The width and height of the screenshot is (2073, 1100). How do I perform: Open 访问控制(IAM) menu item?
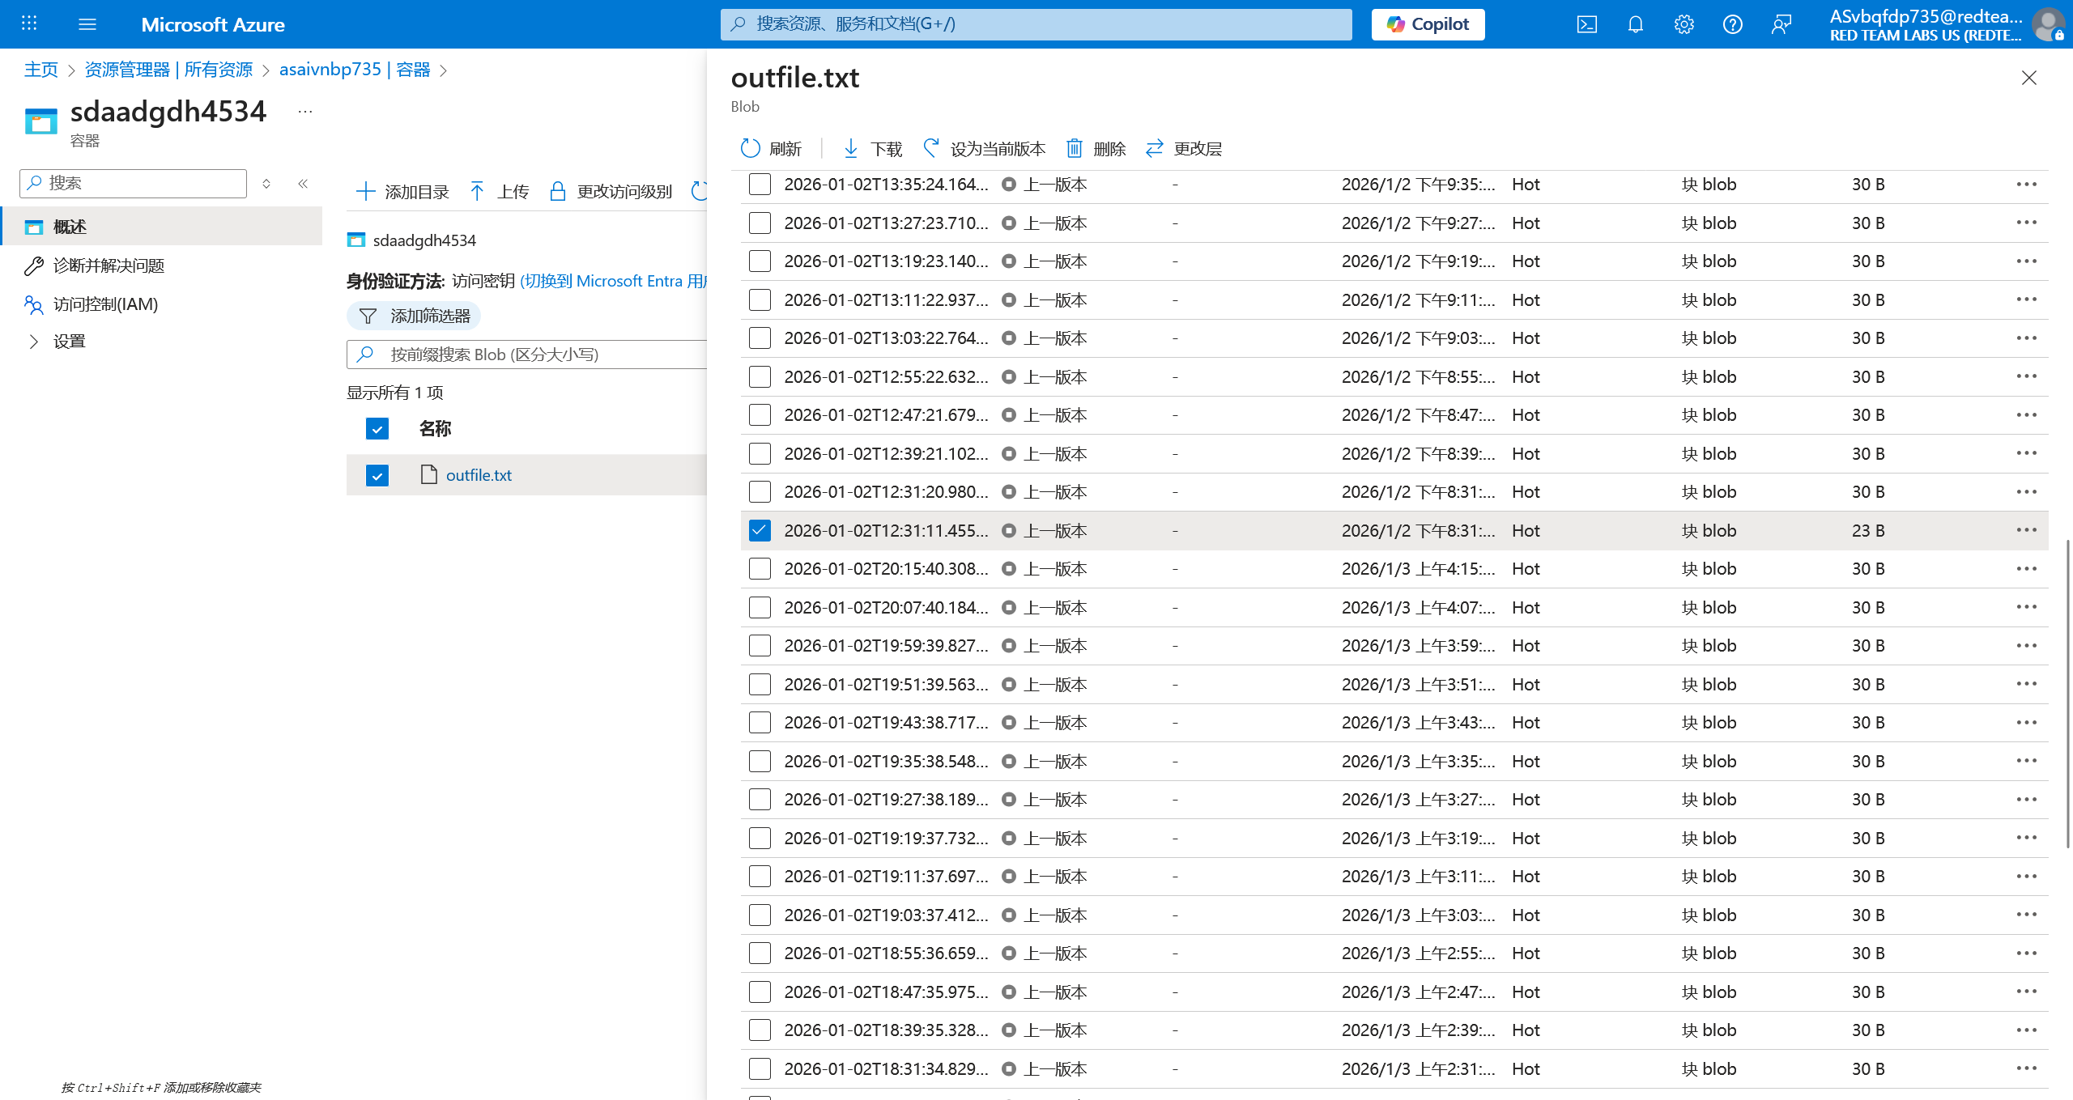[105, 304]
